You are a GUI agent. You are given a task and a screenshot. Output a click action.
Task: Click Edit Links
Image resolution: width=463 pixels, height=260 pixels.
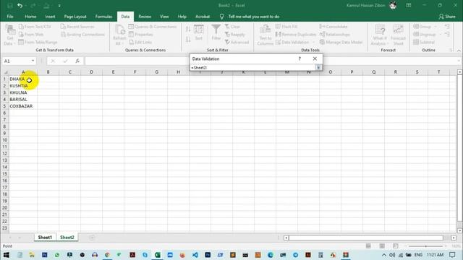point(140,42)
